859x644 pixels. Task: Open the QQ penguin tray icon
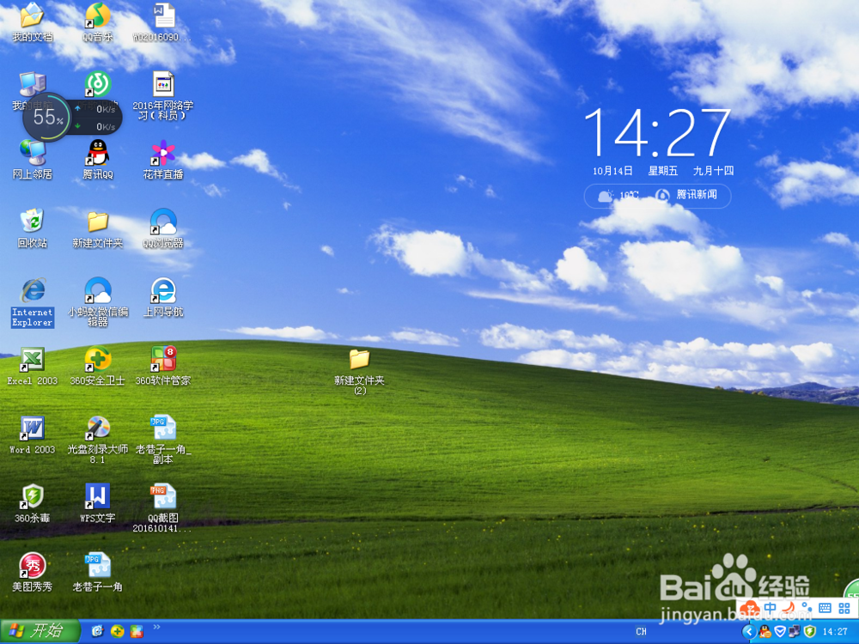(765, 632)
